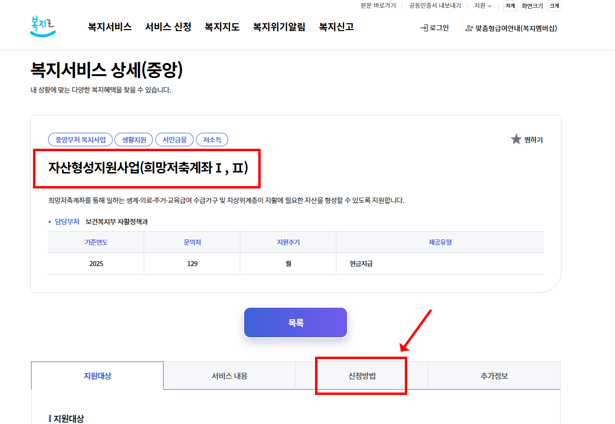The height and width of the screenshot is (424, 615).
Task: Switch to the 신청방법 tab
Action: tap(361, 375)
